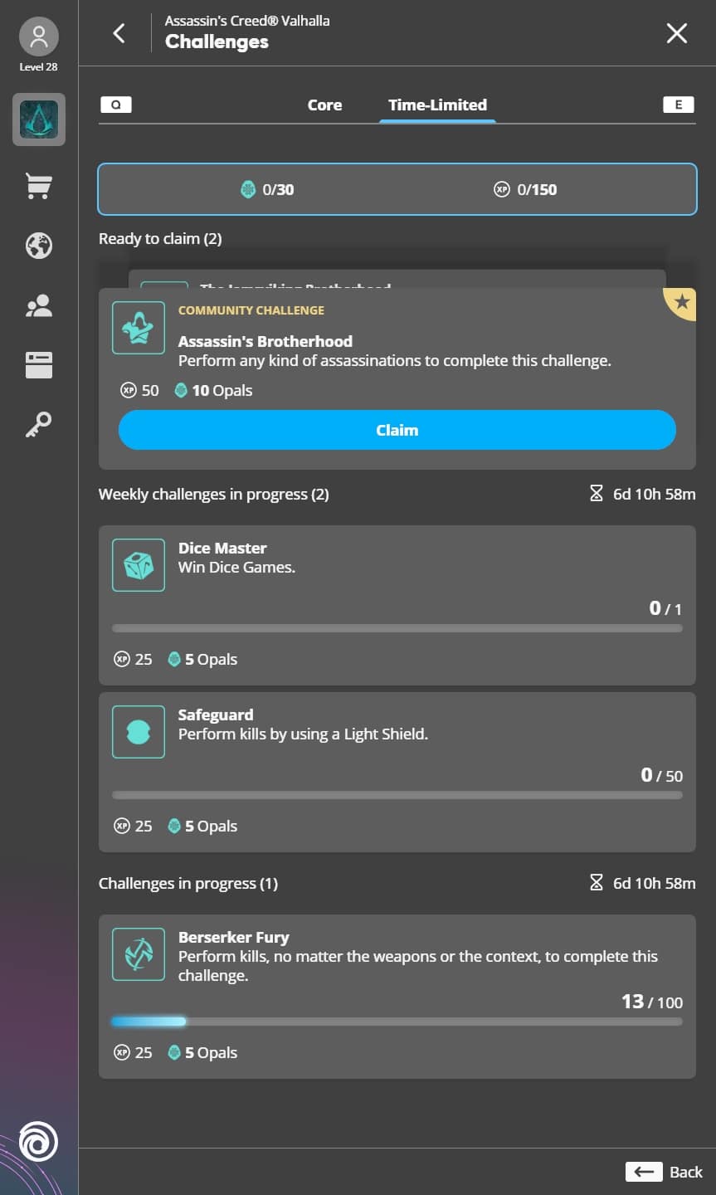
Task: Select the Time-Limited tab
Action: click(x=437, y=105)
